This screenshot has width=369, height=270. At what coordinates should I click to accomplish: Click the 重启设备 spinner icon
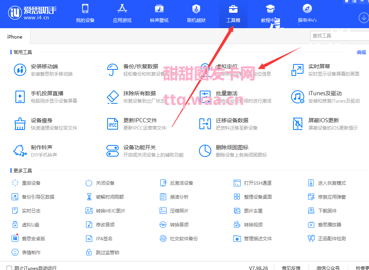point(15,183)
